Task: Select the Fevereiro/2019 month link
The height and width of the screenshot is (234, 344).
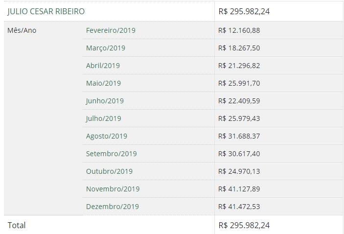Action: pyautogui.click(x=111, y=30)
